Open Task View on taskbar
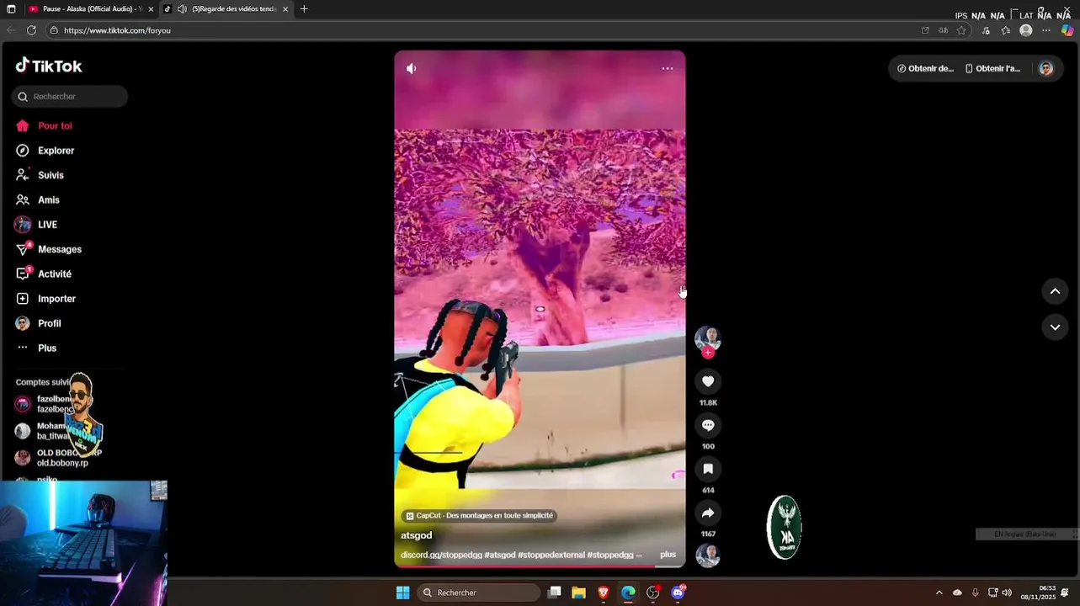Viewport: 1080px width, 606px height. tap(554, 593)
